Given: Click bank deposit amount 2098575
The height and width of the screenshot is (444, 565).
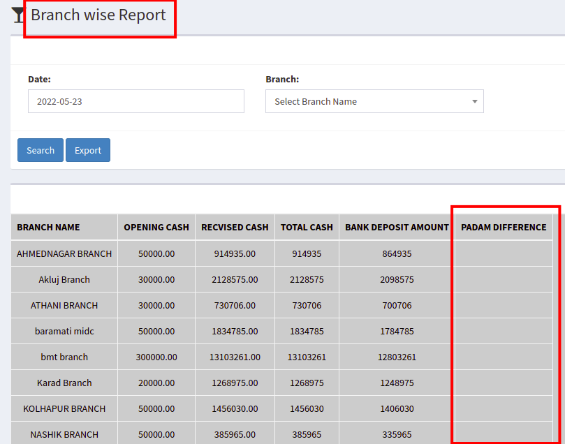Looking at the screenshot, I should click(x=397, y=279).
